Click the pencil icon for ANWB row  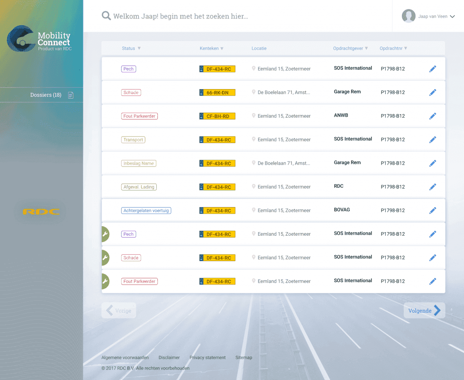433,116
